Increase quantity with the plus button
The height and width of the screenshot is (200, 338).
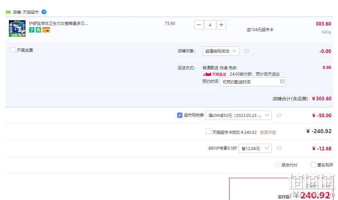coord(221,25)
